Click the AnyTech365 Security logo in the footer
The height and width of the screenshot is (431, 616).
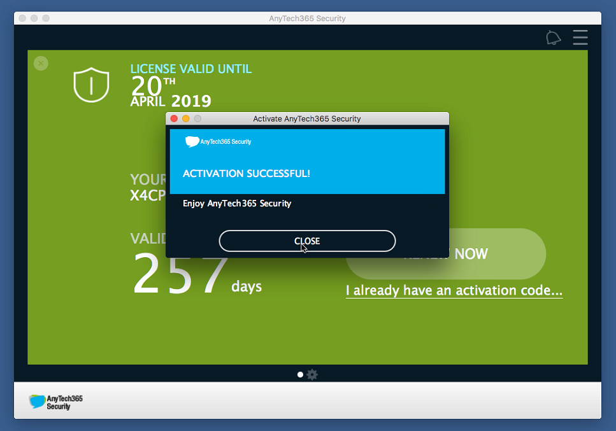(56, 402)
